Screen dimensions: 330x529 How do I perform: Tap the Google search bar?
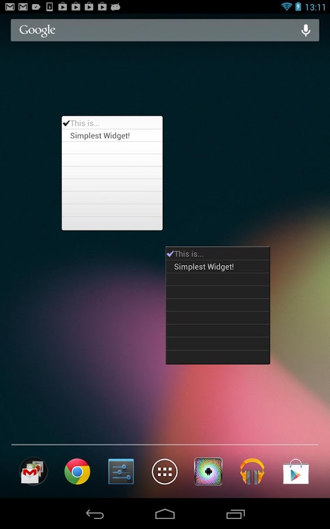165,30
